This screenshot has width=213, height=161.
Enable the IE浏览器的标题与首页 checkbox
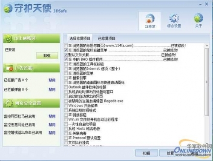pyautogui.click(x=66, y=46)
